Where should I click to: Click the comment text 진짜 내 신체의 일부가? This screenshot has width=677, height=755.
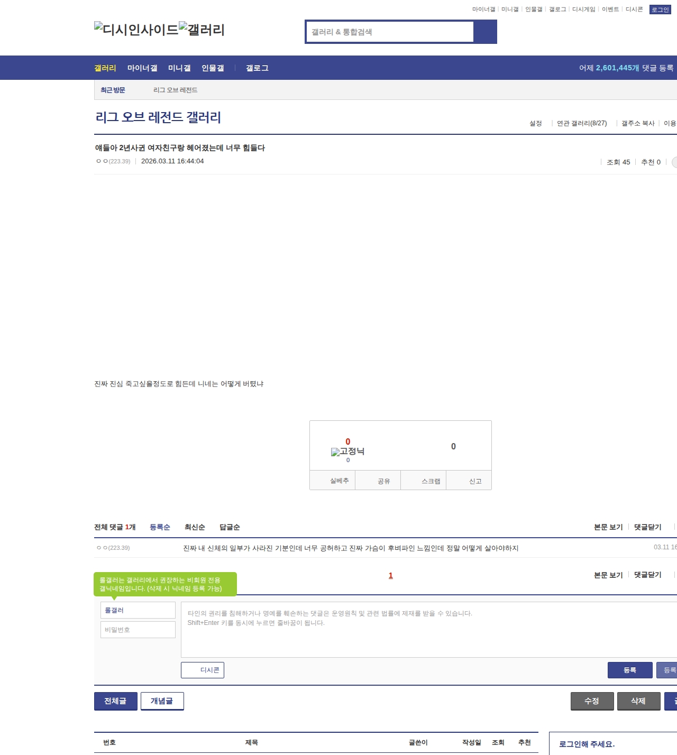tap(351, 548)
